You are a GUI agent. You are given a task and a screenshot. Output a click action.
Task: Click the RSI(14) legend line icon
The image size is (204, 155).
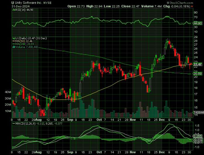(x=14, y=10)
